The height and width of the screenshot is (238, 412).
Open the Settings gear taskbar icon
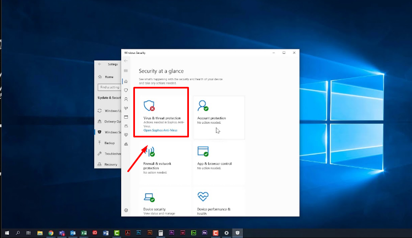[226, 233]
